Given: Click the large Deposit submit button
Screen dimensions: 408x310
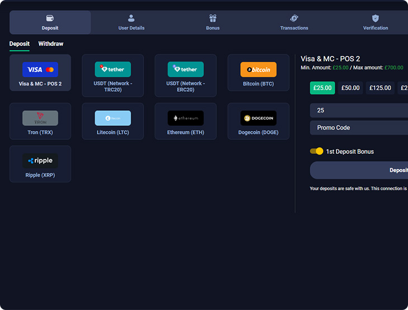Looking at the screenshot, I should coord(359,170).
